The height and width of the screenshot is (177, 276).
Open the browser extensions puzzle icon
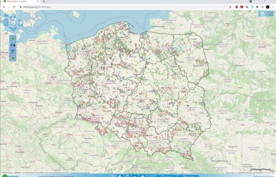pyautogui.click(x=257, y=7)
